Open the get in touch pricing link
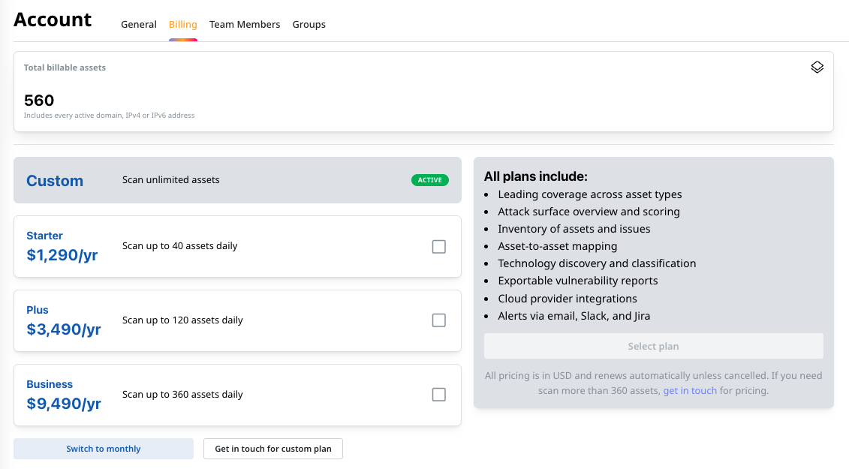This screenshot has height=469, width=849. click(690, 390)
